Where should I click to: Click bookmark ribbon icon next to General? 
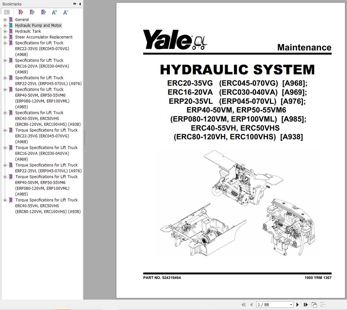11,20
